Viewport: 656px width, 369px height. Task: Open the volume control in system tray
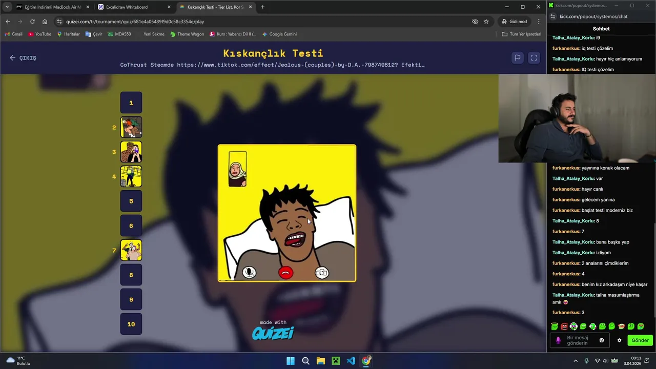pyautogui.click(x=605, y=361)
